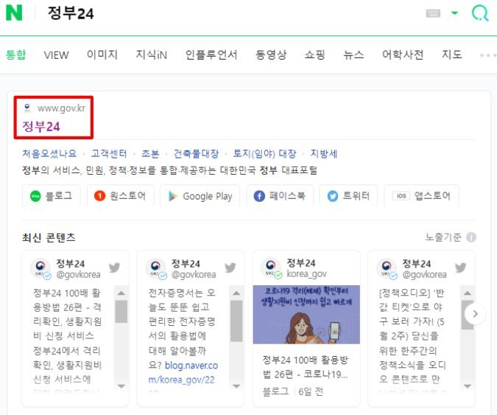
Task: Open the 뉴스 tab
Action: pos(353,55)
